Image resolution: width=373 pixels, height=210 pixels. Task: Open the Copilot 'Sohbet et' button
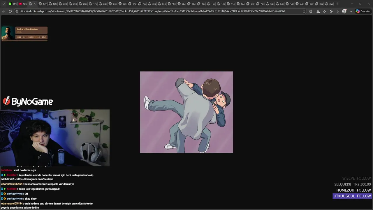363,11
